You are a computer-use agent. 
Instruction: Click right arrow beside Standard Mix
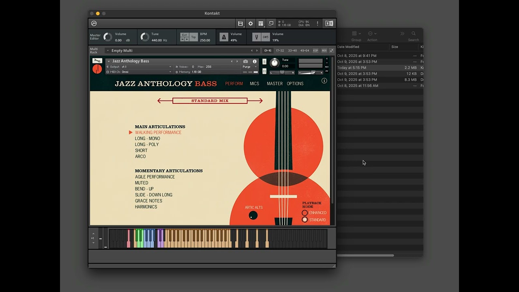255,101
